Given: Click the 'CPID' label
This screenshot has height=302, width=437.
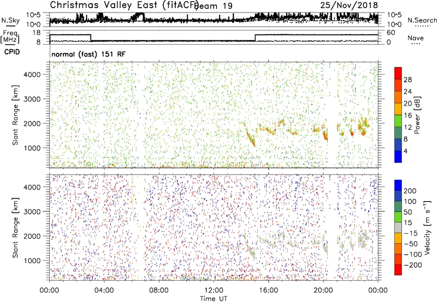Looking at the screenshot, I should pyautogui.click(x=12, y=52).
